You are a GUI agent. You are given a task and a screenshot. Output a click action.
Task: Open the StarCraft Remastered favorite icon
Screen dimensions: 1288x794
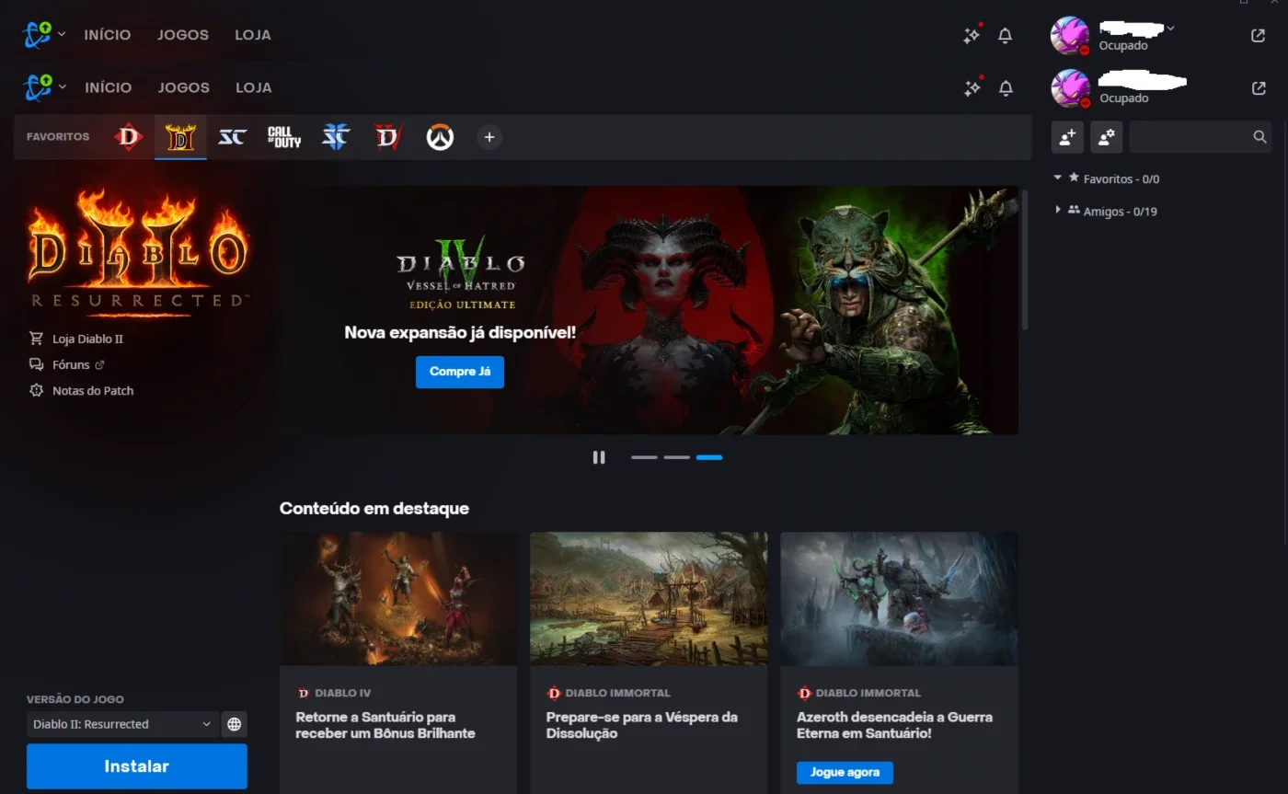coord(232,137)
